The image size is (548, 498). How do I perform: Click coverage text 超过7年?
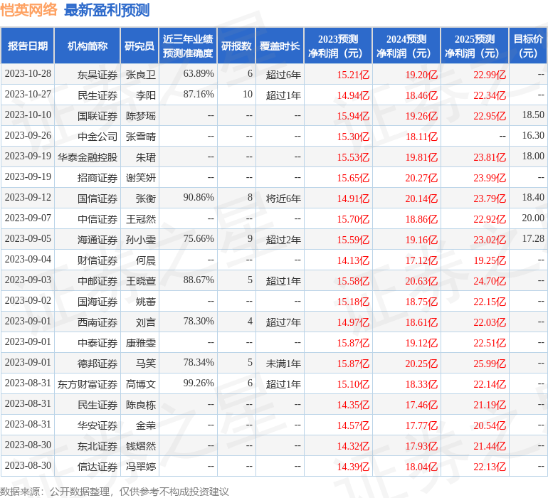click(283, 322)
